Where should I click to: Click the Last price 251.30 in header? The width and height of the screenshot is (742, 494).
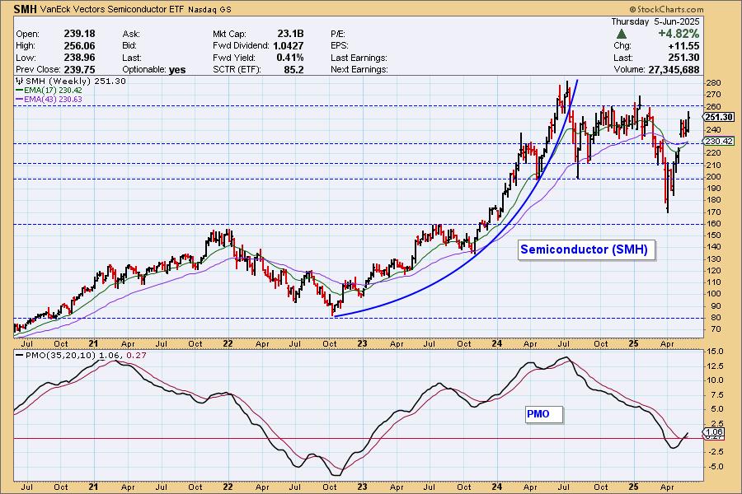683,58
